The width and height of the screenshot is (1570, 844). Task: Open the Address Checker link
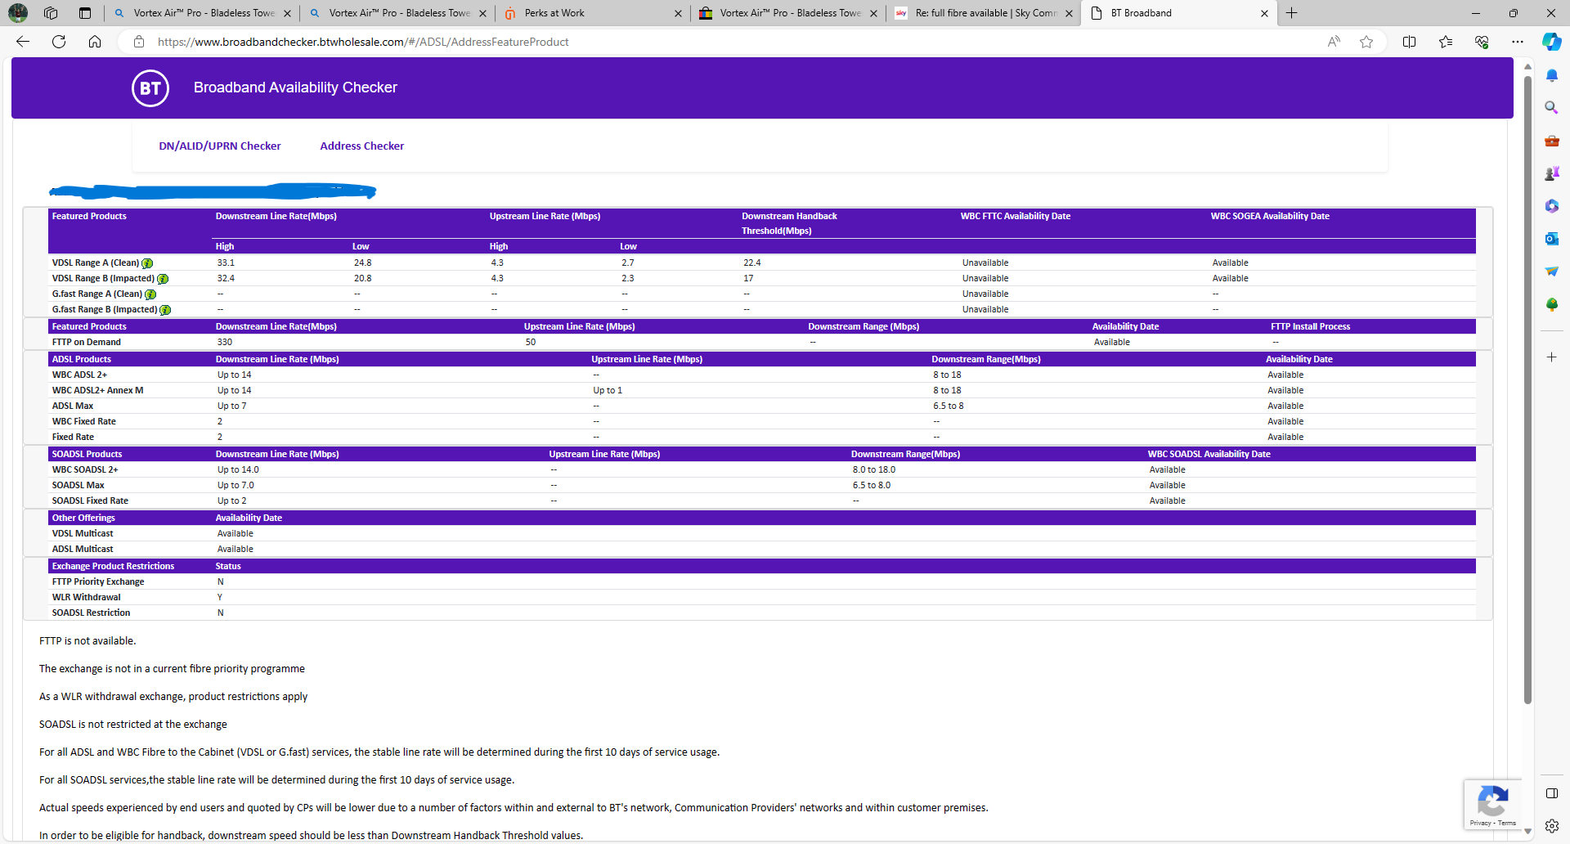pos(361,146)
